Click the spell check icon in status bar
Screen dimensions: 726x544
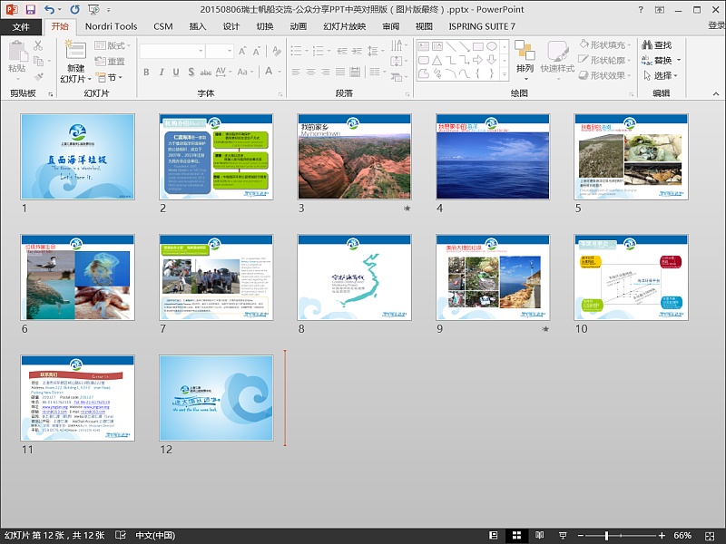(x=121, y=535)
